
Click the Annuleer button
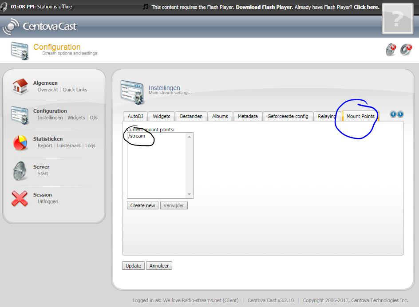[159, 266]
